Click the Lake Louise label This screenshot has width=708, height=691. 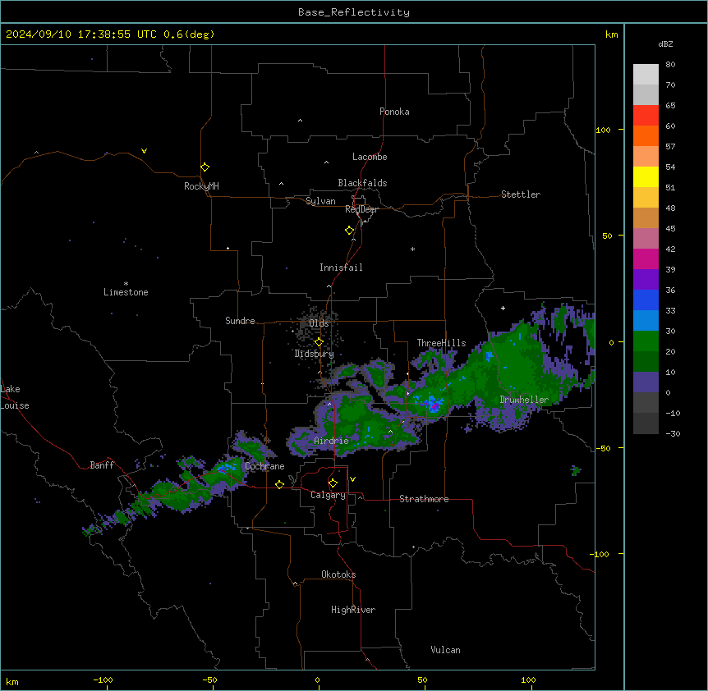click(x=15, y=397)
